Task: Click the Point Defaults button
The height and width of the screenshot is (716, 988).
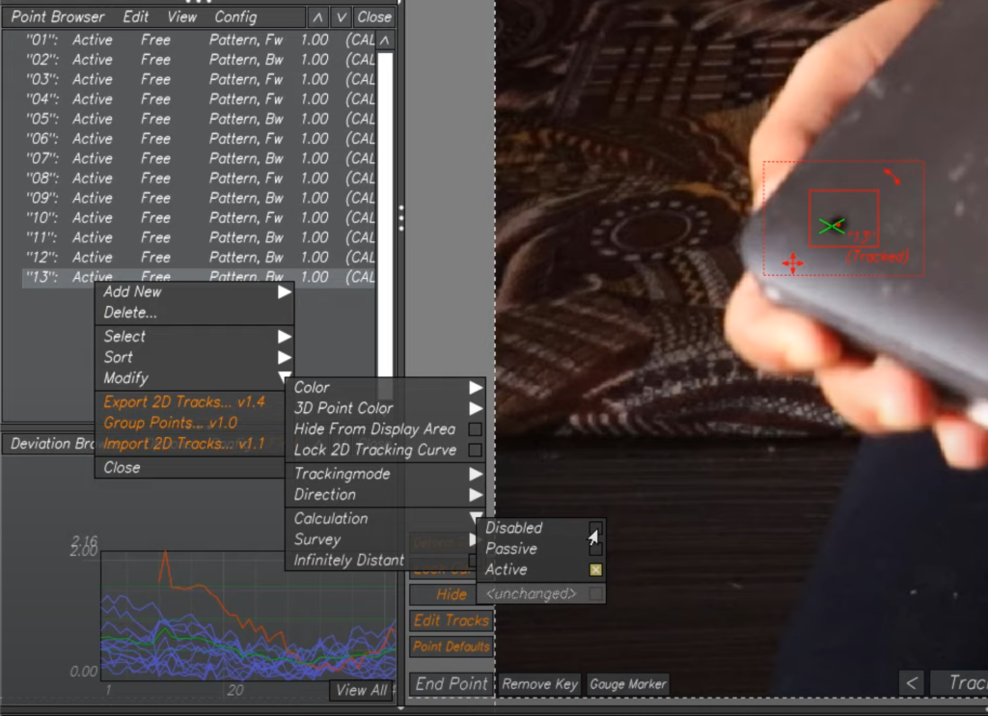Action: pyautogui.click(x=452, y=647)
